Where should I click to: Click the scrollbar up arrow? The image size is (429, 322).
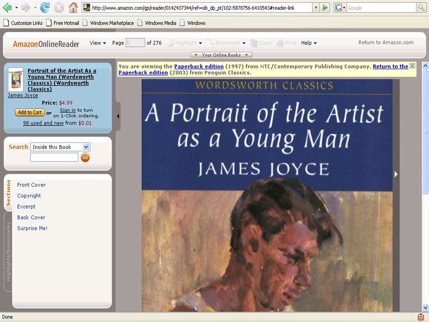pyautogui.click(x=425, y=65)
